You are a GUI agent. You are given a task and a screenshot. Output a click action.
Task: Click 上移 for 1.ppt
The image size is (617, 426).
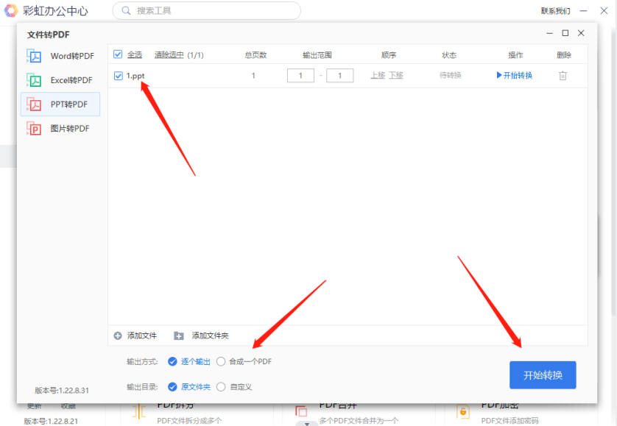(x=378, y=75)
